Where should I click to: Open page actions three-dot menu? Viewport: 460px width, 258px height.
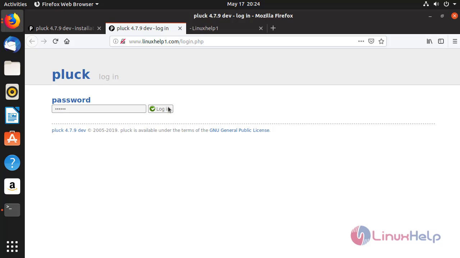[361, 41]
